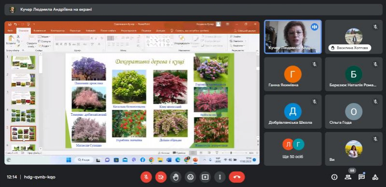Select the Ольга Года participant tile
This screenshot has height=187, width=386.
tap(354, 111)
